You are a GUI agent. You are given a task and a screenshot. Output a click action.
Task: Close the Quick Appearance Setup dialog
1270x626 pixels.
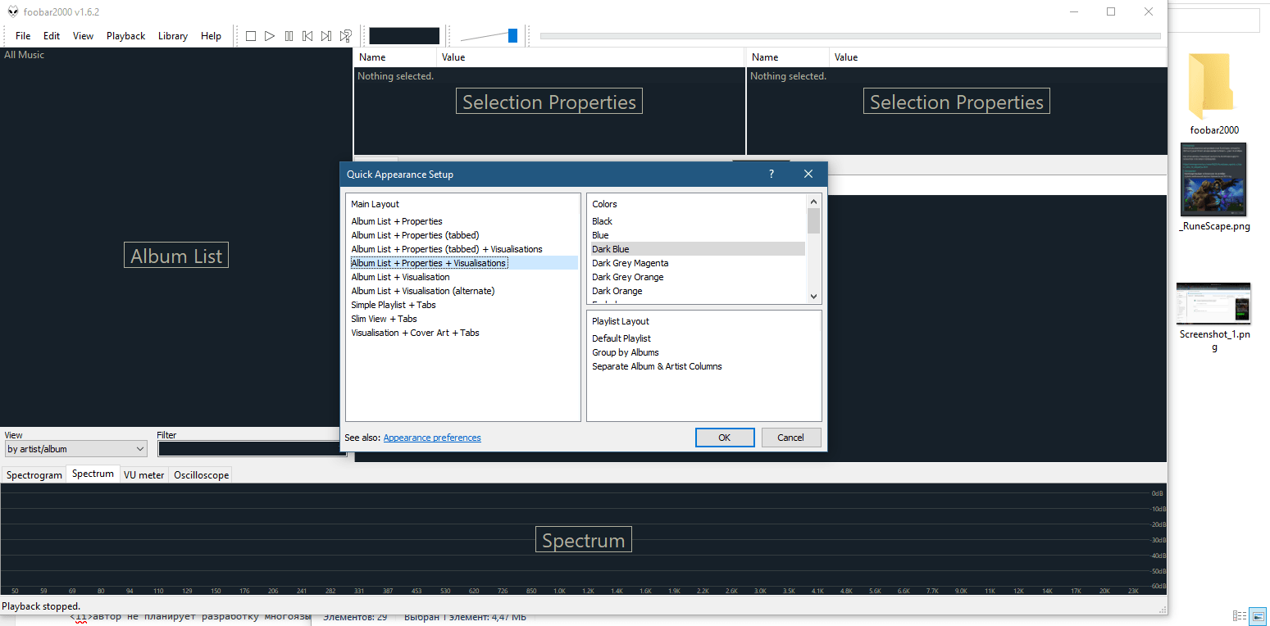pos(808,174)
